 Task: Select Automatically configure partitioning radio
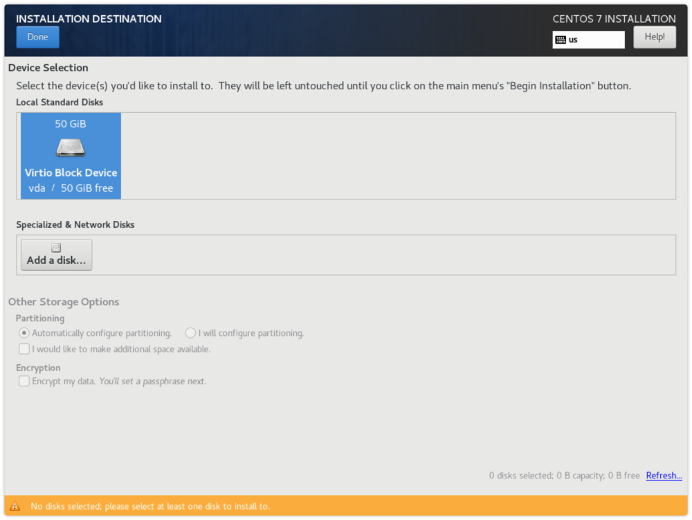(x=24, y=333)
